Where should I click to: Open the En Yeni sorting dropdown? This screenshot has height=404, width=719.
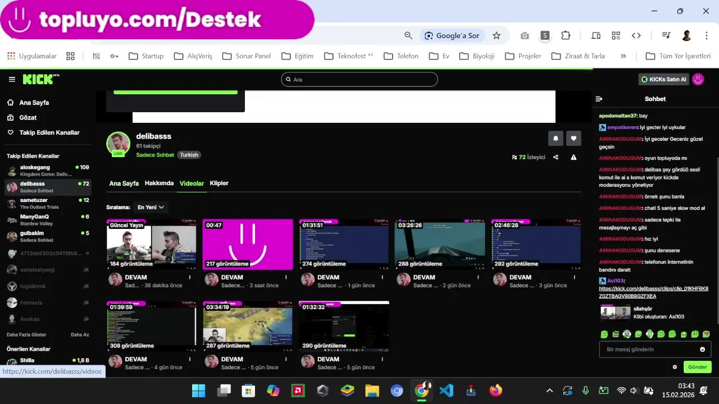tap(151, 207)
